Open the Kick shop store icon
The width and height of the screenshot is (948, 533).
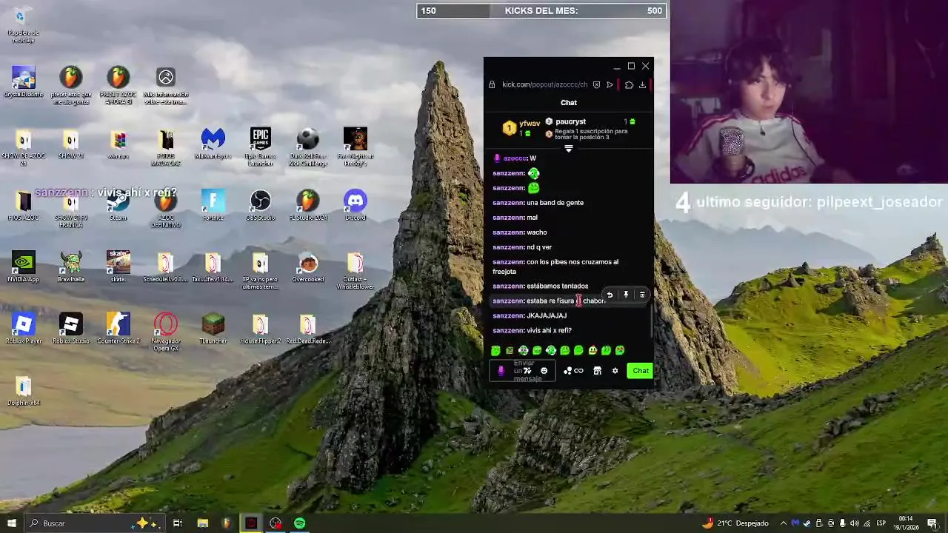[597, 371]
